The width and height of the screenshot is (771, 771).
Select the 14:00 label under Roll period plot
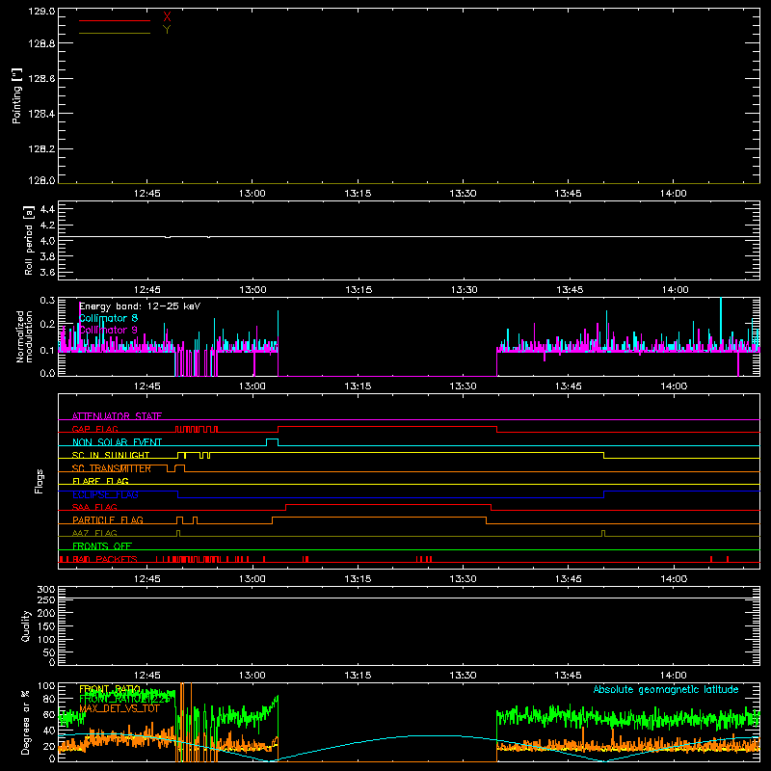tap(675, 290)
